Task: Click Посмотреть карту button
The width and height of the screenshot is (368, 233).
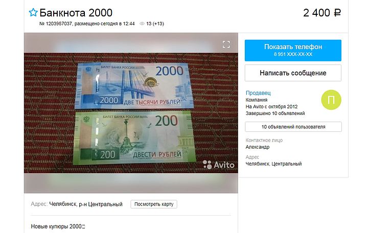Action: [x=154, y=204]
